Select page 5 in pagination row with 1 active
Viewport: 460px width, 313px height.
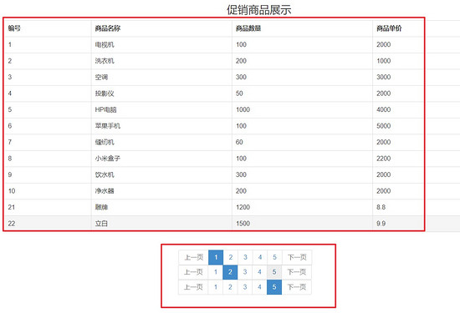274,257
